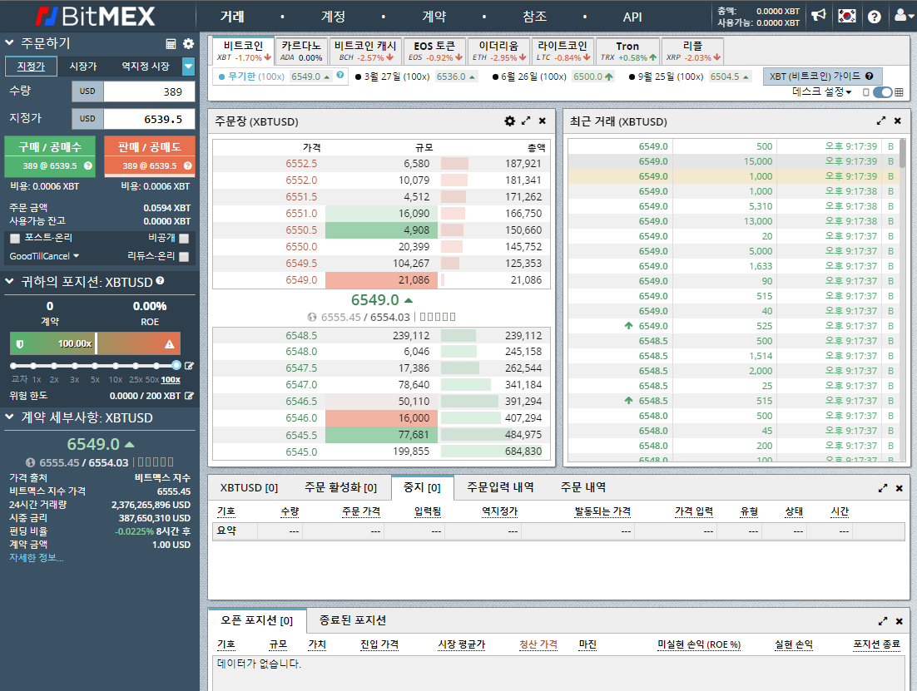The image size is (917, 691).
Task: Switch to Cardano ADA tab
Action: coord(301,51)
